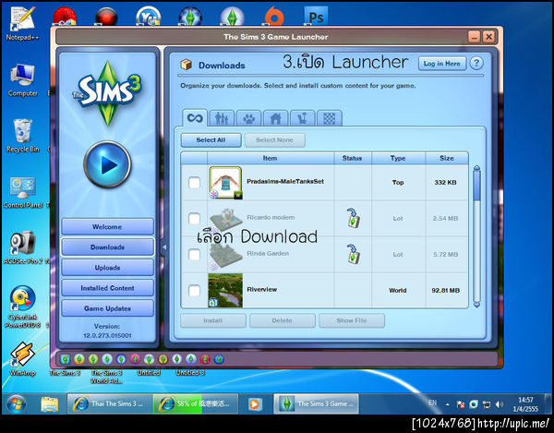Switch to the 58% download progress taskbar item
The width and height of the screenshot is (554, 433).
tap(196, 403)
